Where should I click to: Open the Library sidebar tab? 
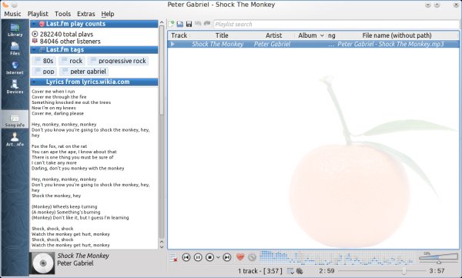[x=15, y=30]
